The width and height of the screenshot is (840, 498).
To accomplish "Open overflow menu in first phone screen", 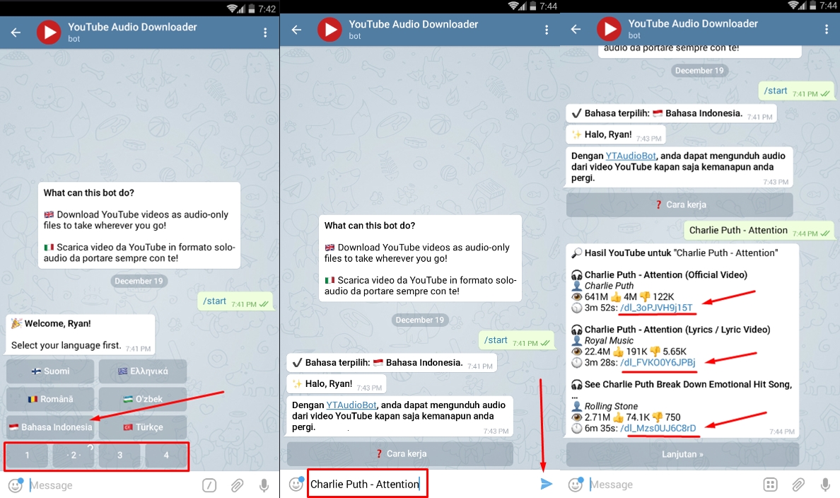I will click(x=265, y=33).
